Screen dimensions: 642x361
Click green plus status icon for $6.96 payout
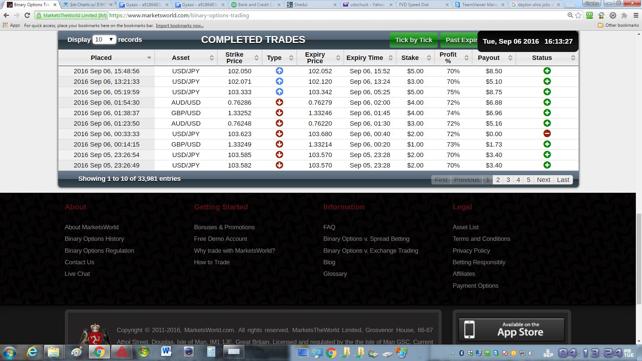click(x=547, y=113)
